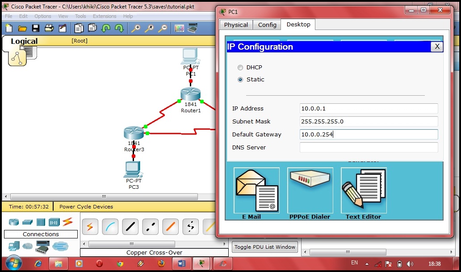
Task: Click the Copy icon in toolbar
Action: click(x=79, y=28)
